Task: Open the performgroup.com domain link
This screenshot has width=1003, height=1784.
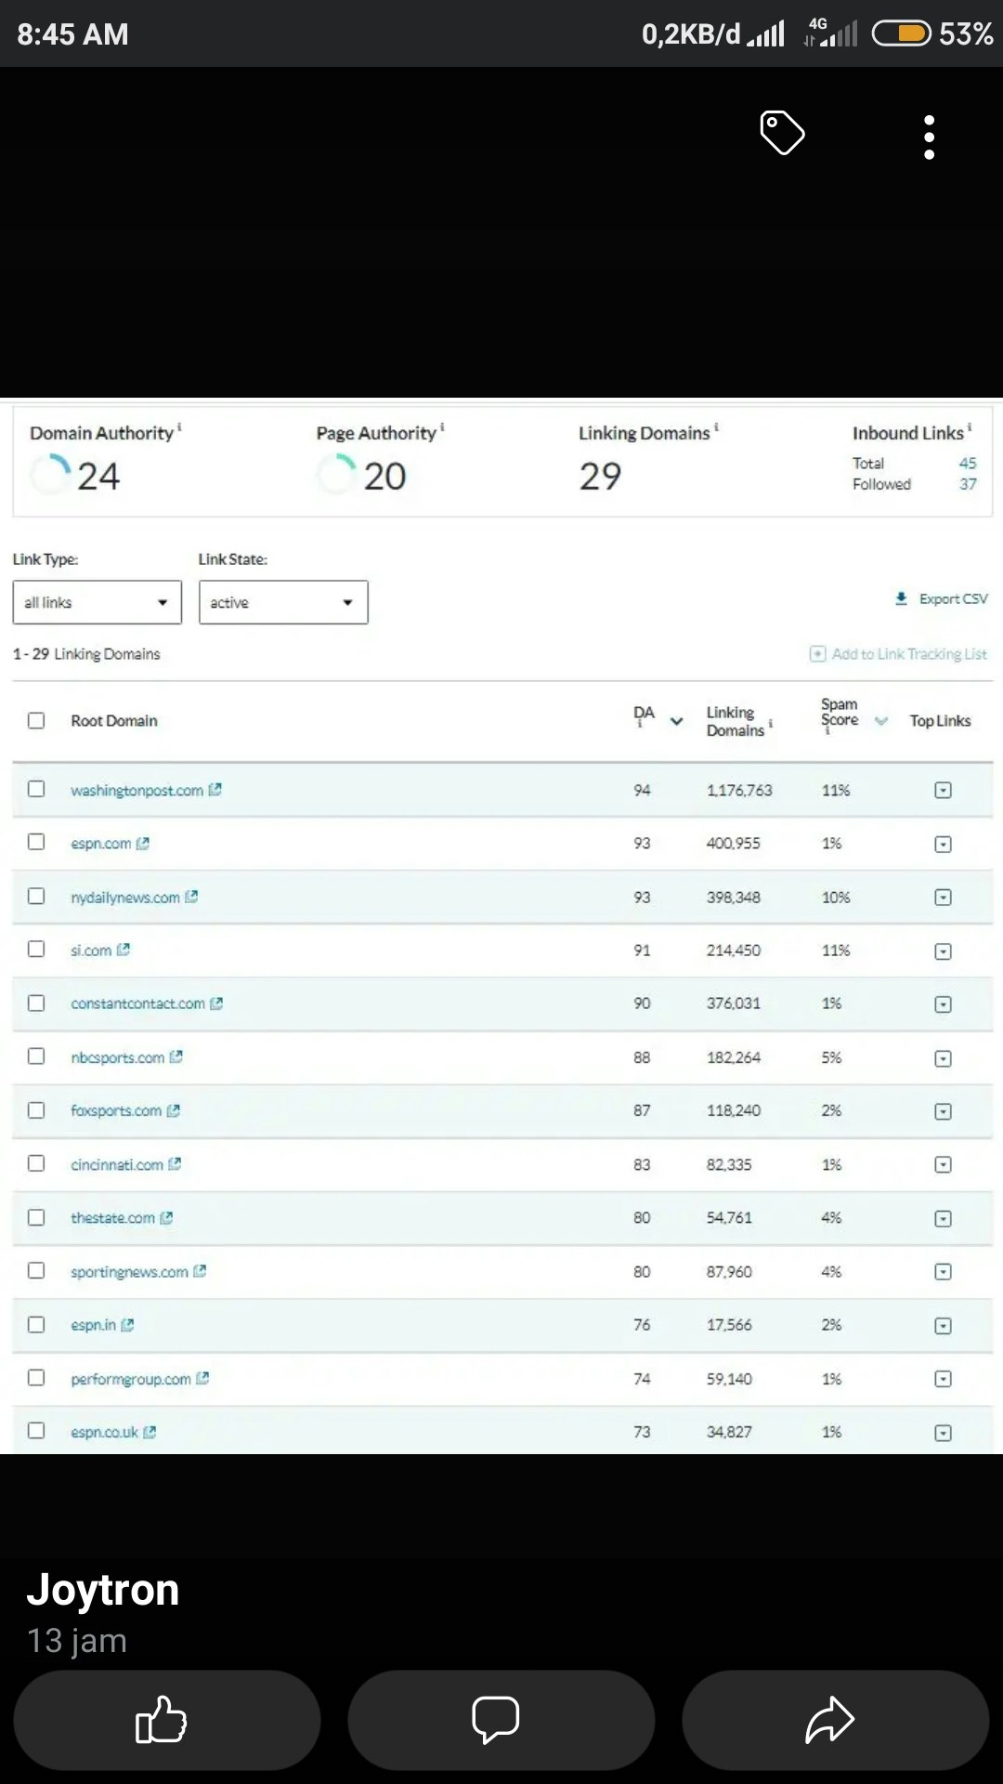Action: 131,1379
